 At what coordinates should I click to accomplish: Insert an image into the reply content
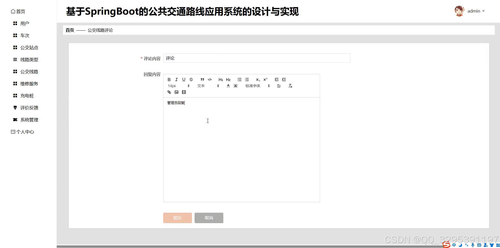[177, 92]
